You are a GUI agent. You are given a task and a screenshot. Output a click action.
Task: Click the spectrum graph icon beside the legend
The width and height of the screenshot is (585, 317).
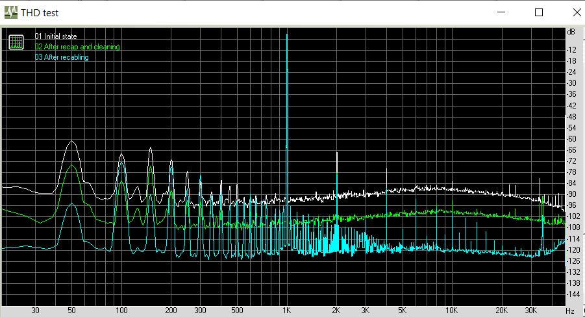tap(16, 42)
